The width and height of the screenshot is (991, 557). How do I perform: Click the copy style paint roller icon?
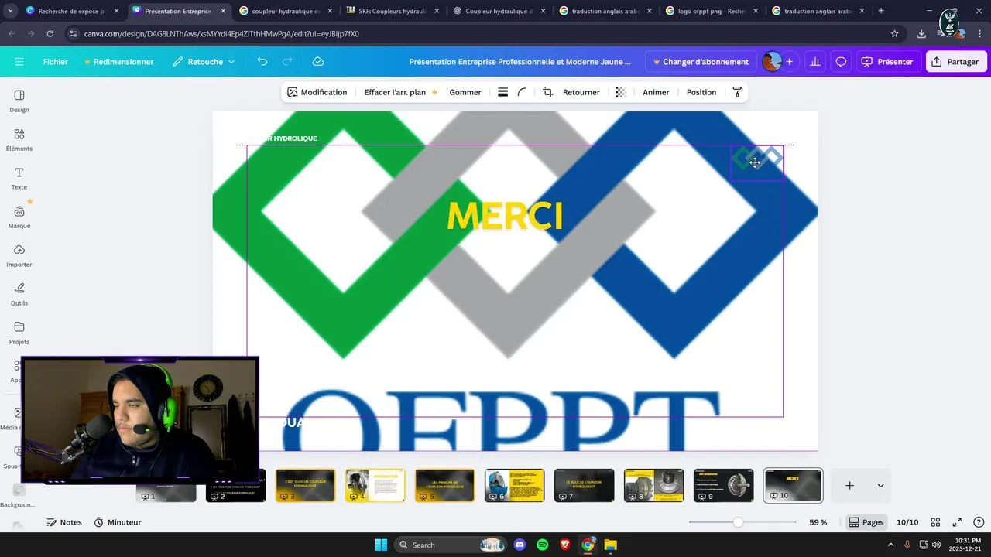(737, 92)
